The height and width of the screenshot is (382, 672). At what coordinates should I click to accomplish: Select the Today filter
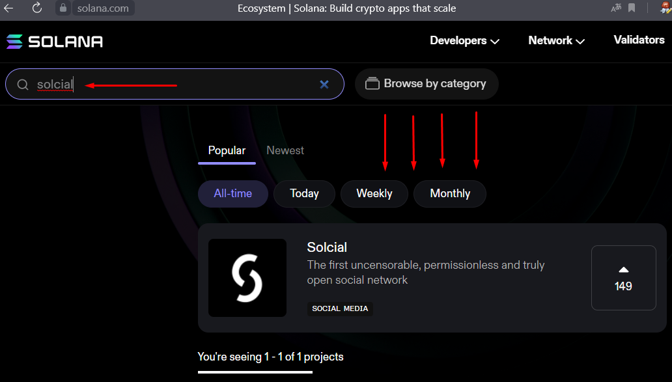point(304,193)
